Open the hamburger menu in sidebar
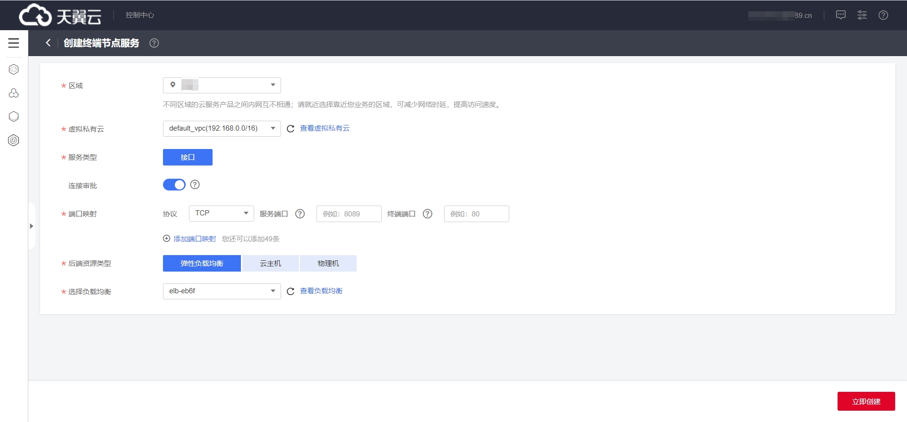The width and height of the screenshot is (907, 422). pyautogui.click(x=14, y=43)
